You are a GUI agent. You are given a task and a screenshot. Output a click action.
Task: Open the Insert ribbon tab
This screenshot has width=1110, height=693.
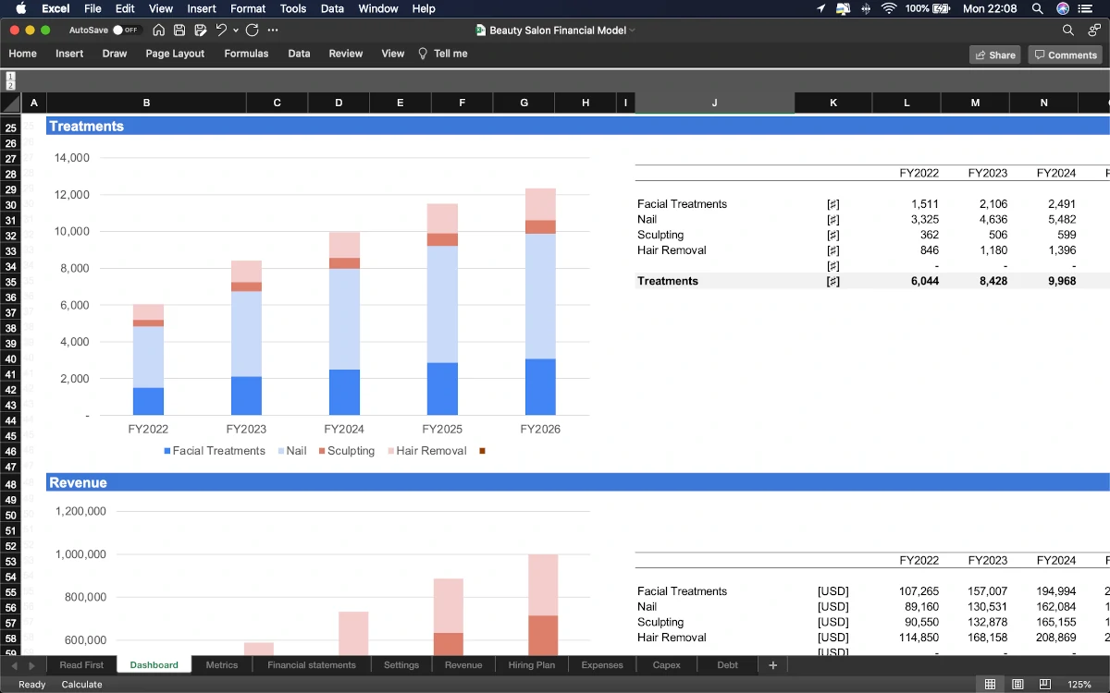[x=69, y=54]
